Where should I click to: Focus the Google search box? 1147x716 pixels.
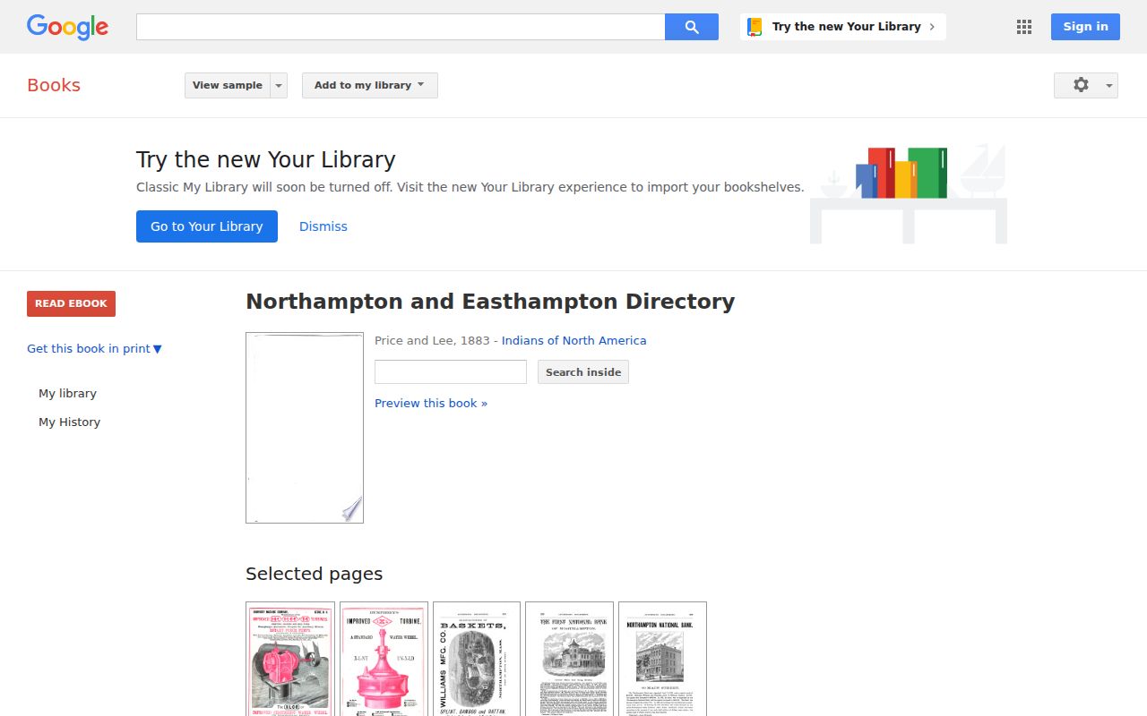click(401, 27)
